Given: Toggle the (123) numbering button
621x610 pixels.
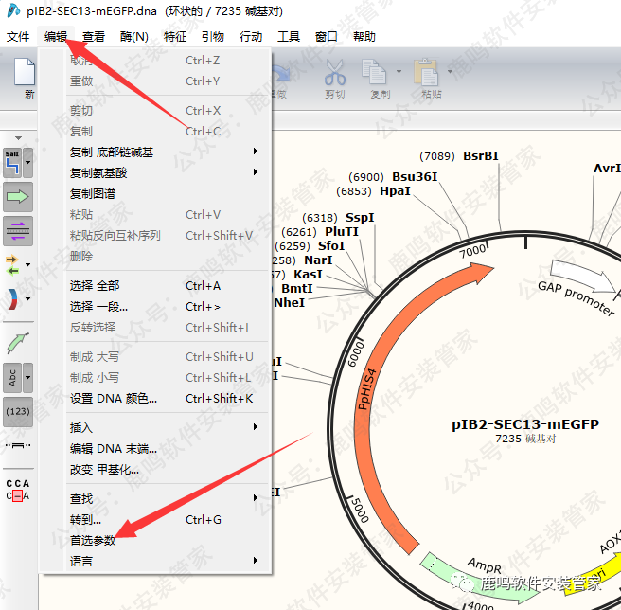Looking at the screenshot, I should pos(18,412).
